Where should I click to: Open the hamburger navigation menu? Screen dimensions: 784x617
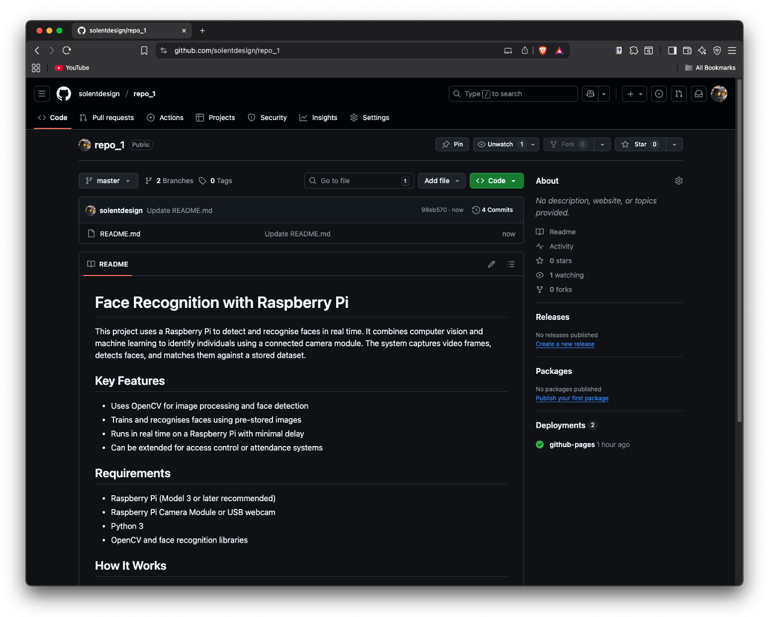click(42, 94)
